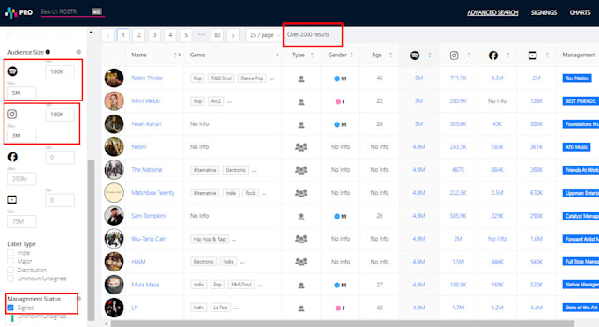Viewport: 599px width, 327px height.
Task: Expand more genres for Robin Thicke
Action: click(271, 78)
